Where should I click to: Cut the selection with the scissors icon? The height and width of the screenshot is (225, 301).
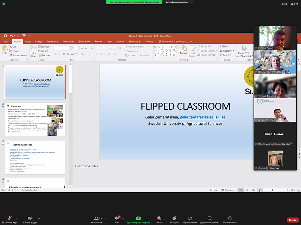[x=10, y=47]
